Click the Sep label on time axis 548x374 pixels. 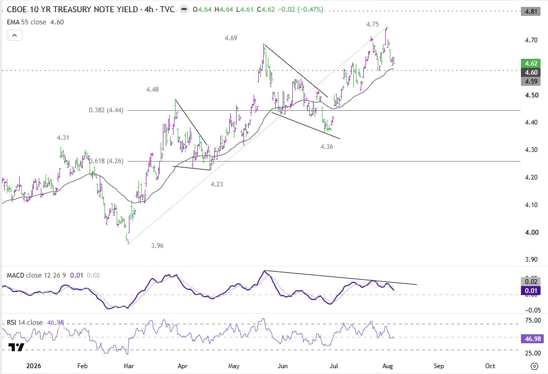point(439,366)
